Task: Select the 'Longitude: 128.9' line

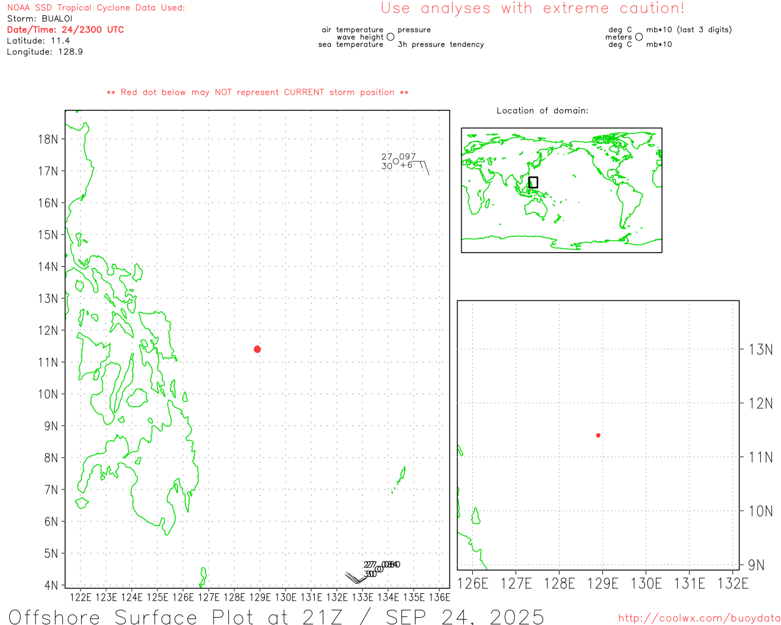Action: [x=45, y=52]
